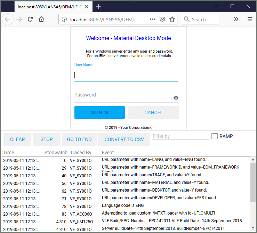Save page to Pocket
This screenshot has width=257, height=233.
(162, 20)
